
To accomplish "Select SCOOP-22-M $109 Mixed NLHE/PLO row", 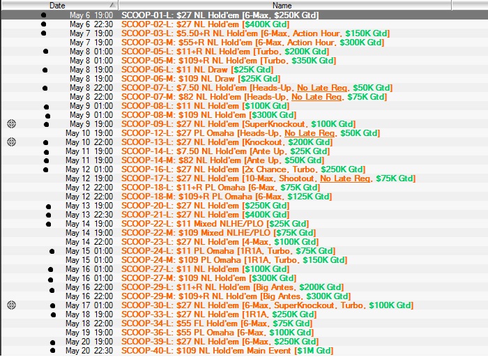I will coord(244,233).
